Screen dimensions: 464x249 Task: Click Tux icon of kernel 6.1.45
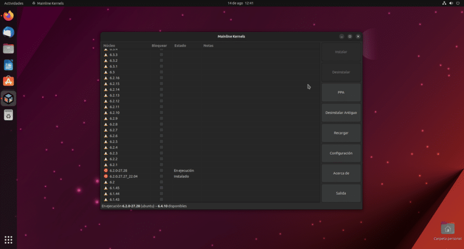106,188
